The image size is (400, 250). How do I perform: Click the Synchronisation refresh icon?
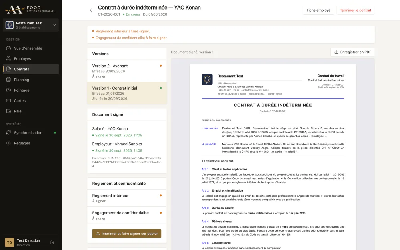(8, 133)
